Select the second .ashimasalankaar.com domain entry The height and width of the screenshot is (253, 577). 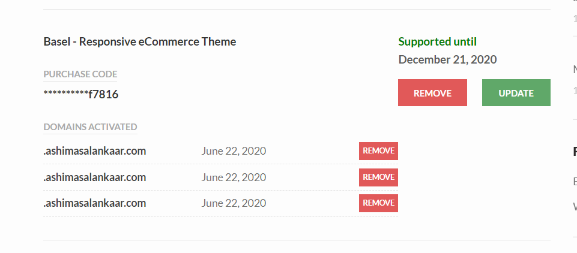tap(95, 177)
